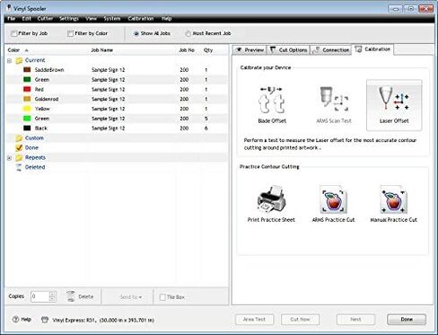Click the Current folder icon
Screen dimensions: 438x335
(x=19, y=60)
